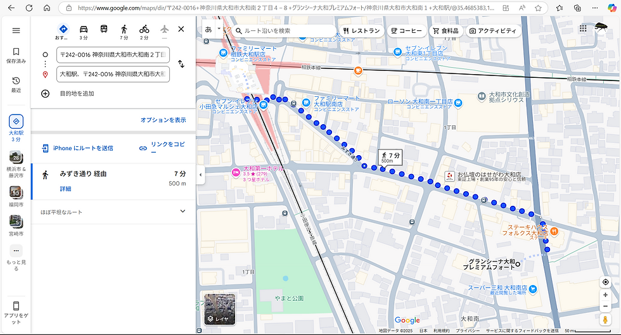621x335 pixels.
Task: Click the ファミリーマート 大和駅南店 pin
Action: point(305,103)
